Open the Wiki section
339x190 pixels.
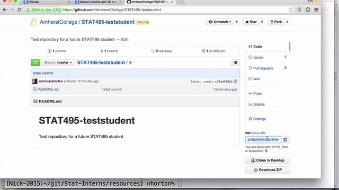coord(256,79)
